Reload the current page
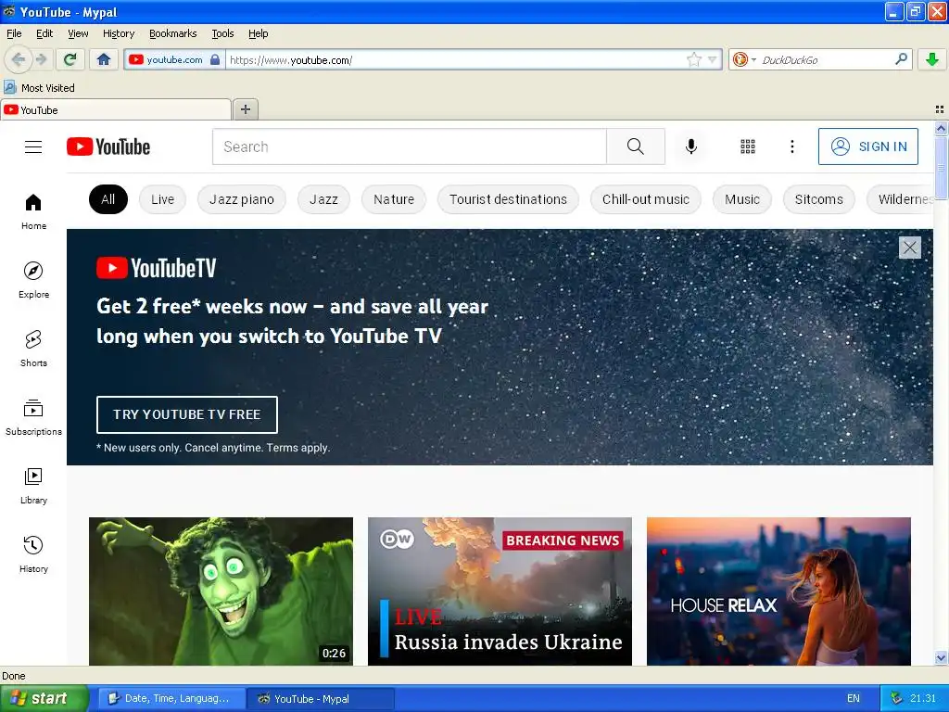Viewport: 949px width, 712px height. click(70, 59)
